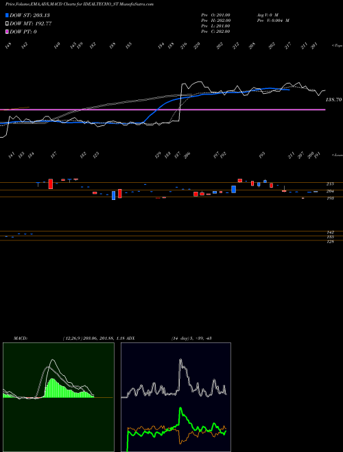
Task: Click the 204 price level label
Action: [331, 191]
